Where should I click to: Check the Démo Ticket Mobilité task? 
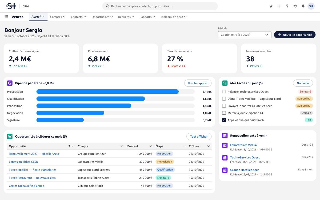(224, 99)
